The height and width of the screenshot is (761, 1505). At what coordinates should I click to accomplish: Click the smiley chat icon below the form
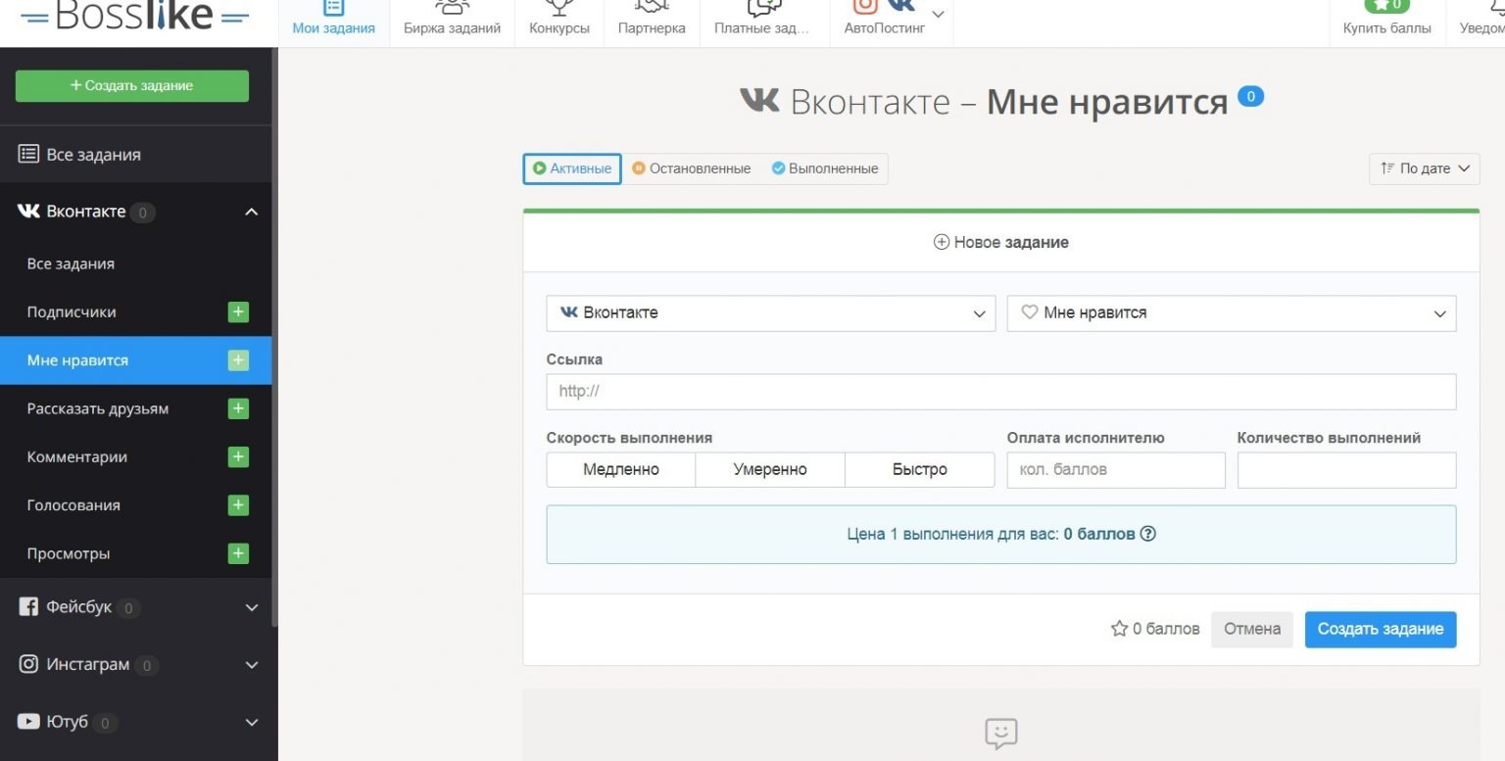[1000, 734]
